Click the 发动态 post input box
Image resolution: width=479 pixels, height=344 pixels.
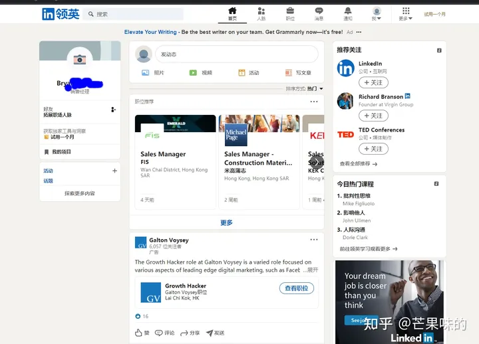coord(237,54)
